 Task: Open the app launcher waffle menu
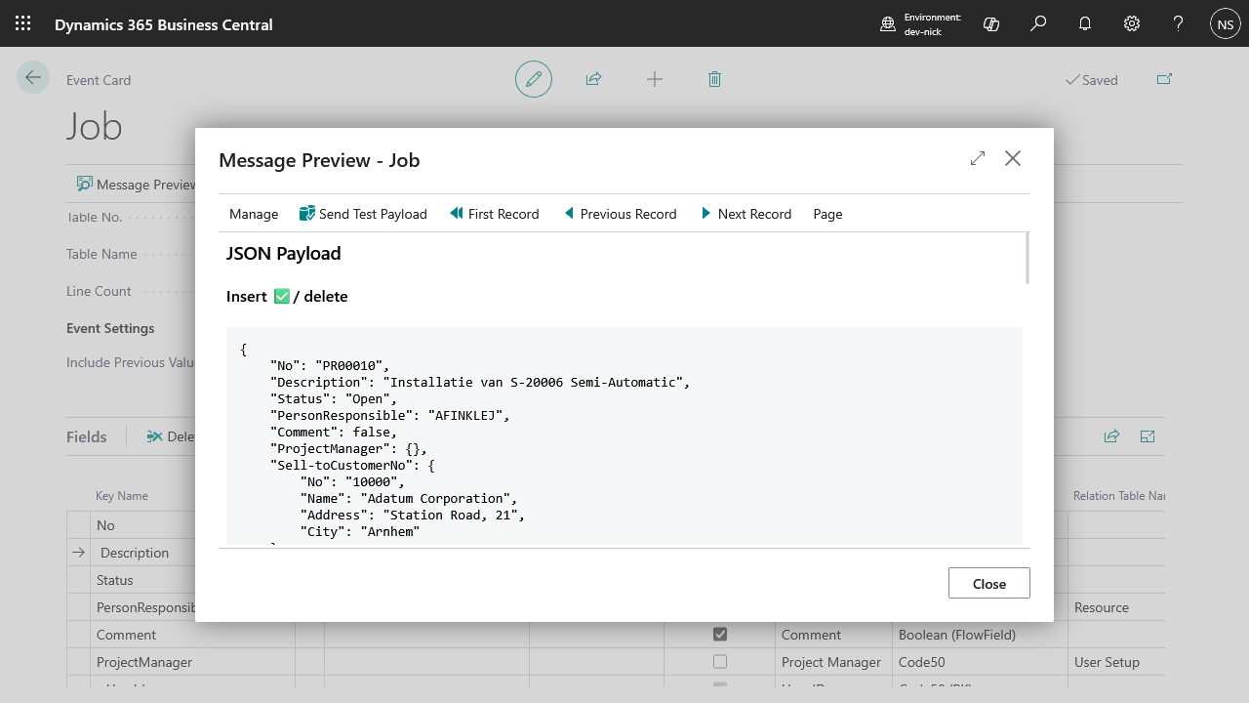tap(23, 23)
